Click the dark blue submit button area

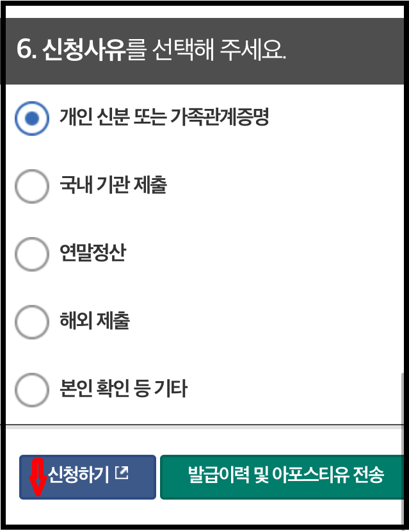87,475
